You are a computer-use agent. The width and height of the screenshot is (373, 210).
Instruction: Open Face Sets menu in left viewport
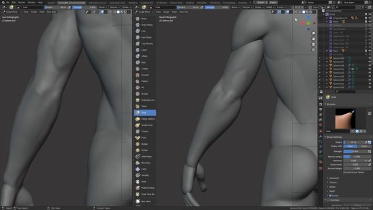(x=51, y=12)
